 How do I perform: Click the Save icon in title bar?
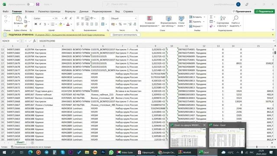[38, 4]
